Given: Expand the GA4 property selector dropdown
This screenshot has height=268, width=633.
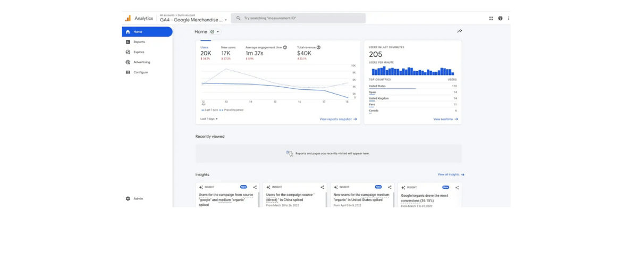Looking at the screenshot, I should [x=225, y=20].
